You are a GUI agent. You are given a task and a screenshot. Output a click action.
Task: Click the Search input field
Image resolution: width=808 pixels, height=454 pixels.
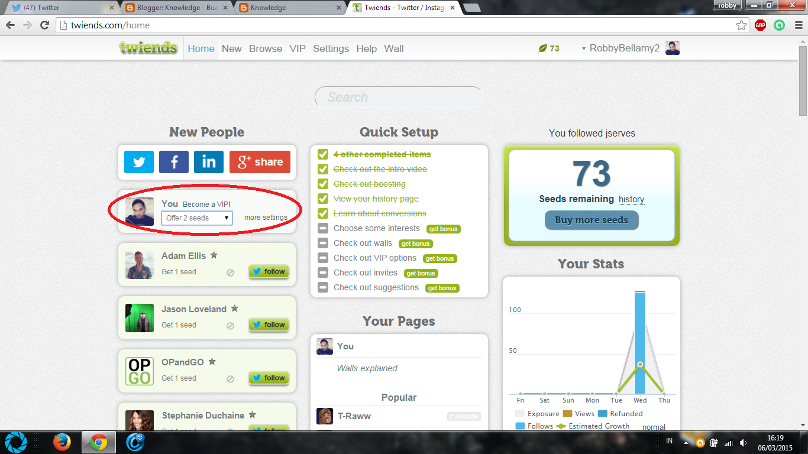(399, 98)
